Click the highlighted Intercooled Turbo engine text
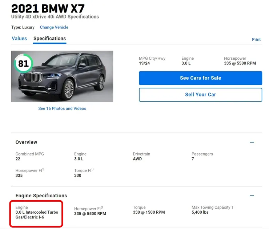This screenshot has width=269, height=229. tap(37, 215)
